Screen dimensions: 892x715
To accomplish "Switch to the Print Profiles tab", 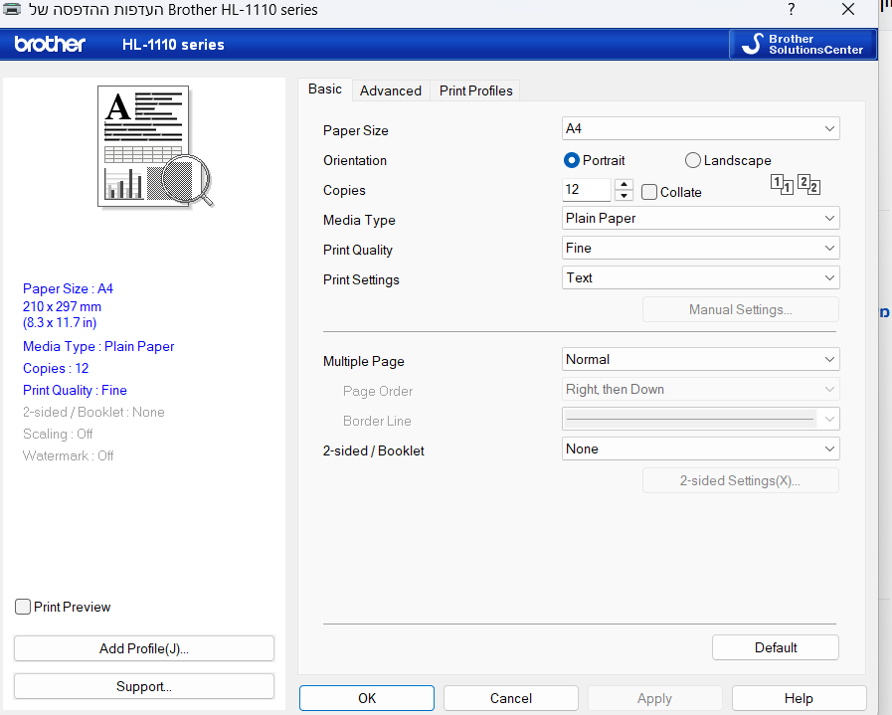I will (x=475, y=91).
